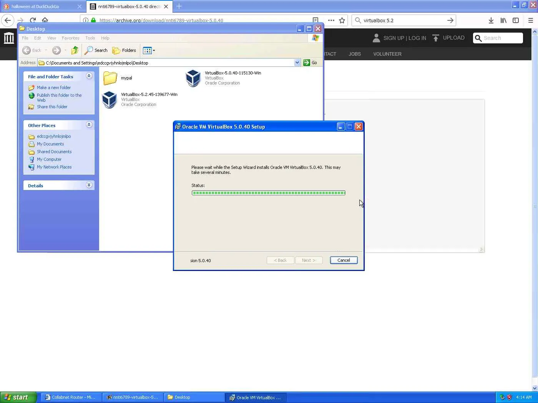This screenshot has height=403, width=538.
Task: Open the Favorites menu in Explorer
Action: pos(70,38)
